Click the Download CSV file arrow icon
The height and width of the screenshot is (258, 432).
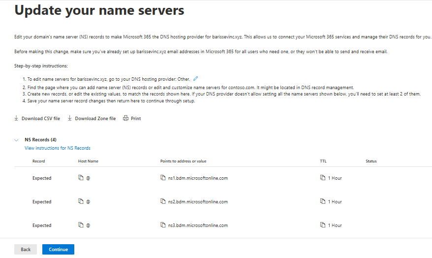[x=16, y=118]
